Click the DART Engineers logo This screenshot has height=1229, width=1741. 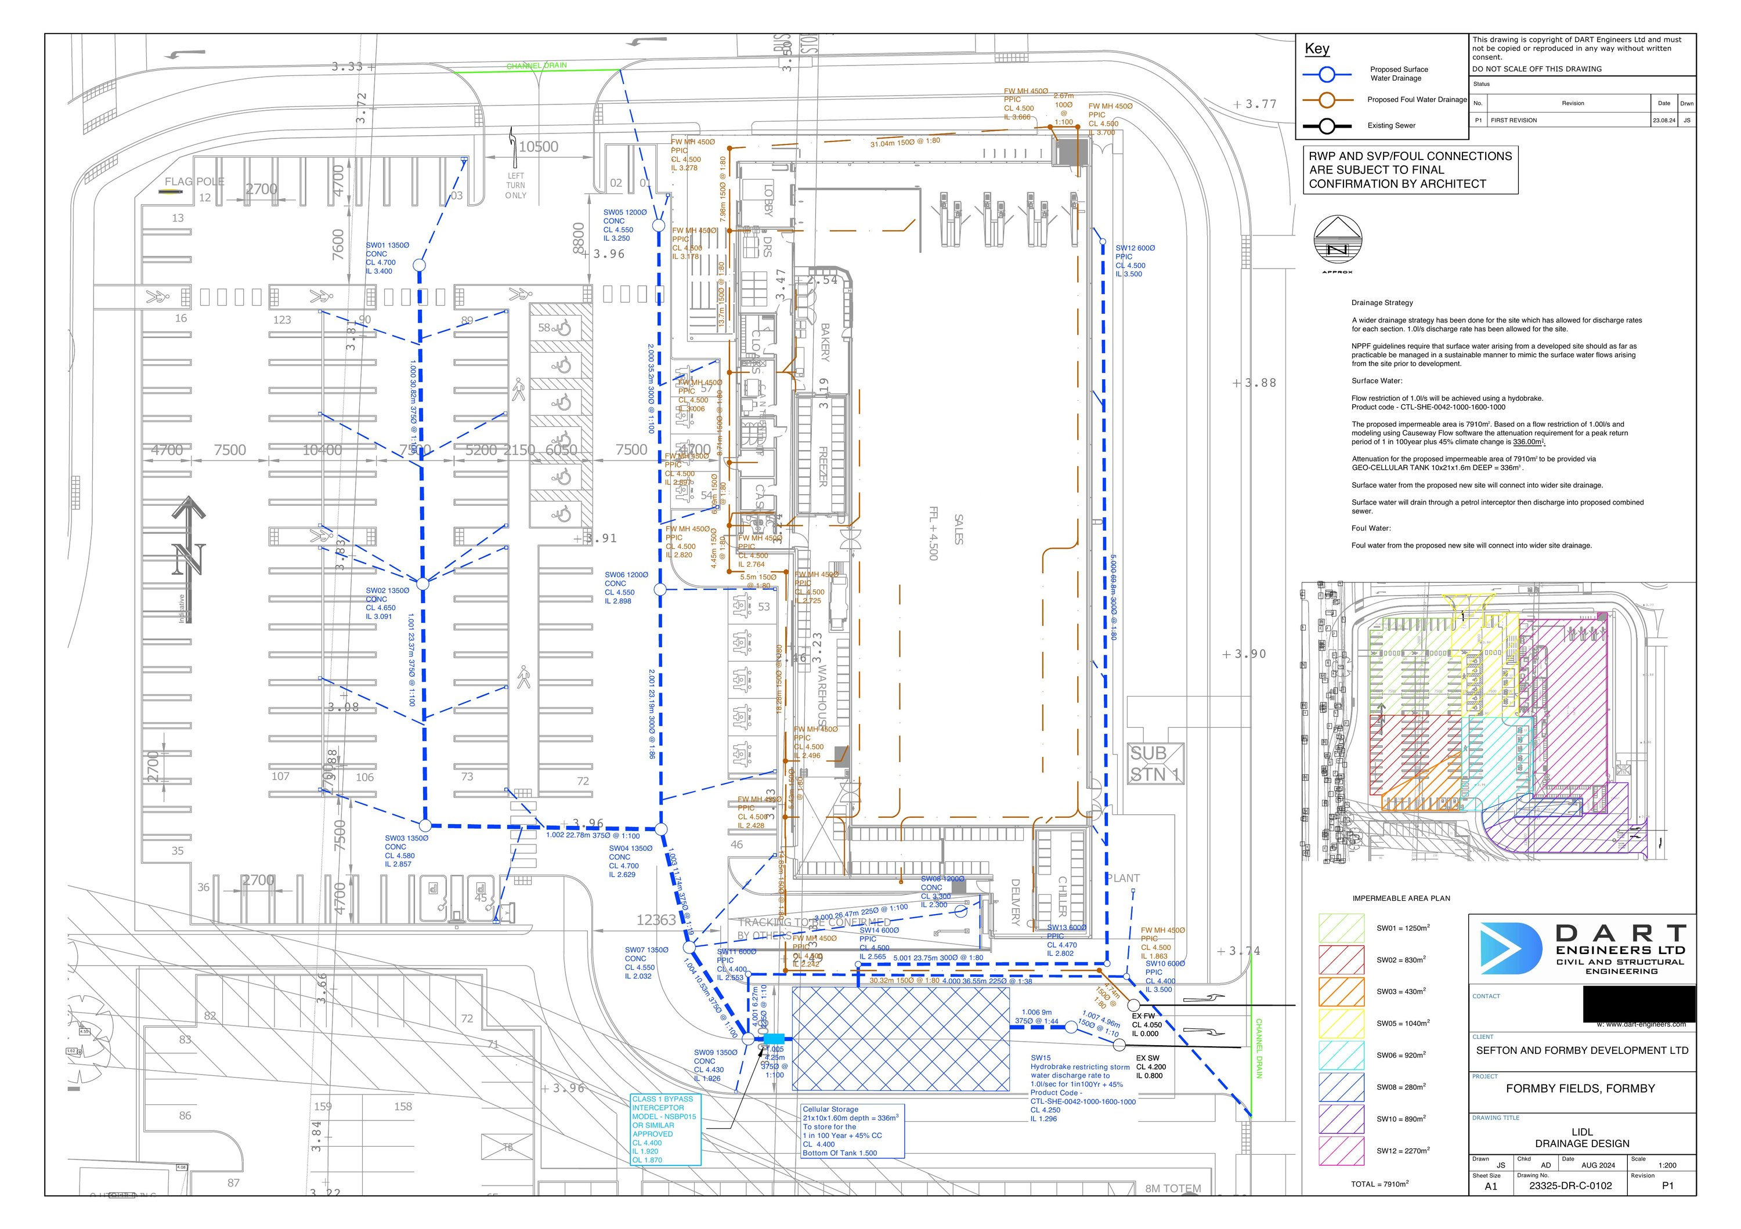coord(1511,948)
